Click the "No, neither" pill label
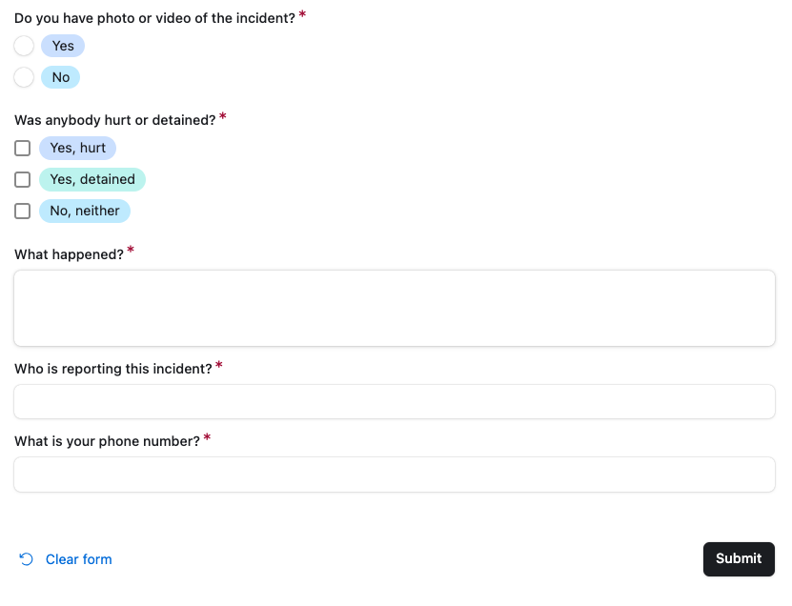This screenshot has width=792, height=606. pyautogui.click(x=85, y=211)
